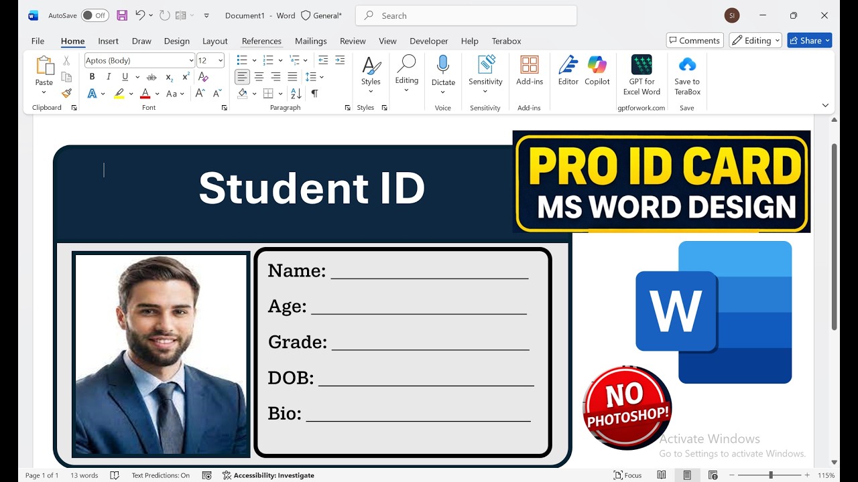Toggle Italic formatting
The width and height of the screenshot is (858, 482).
coord(109,77)
